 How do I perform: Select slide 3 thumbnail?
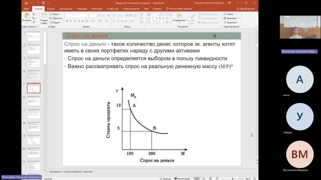[x=34, y=62]
